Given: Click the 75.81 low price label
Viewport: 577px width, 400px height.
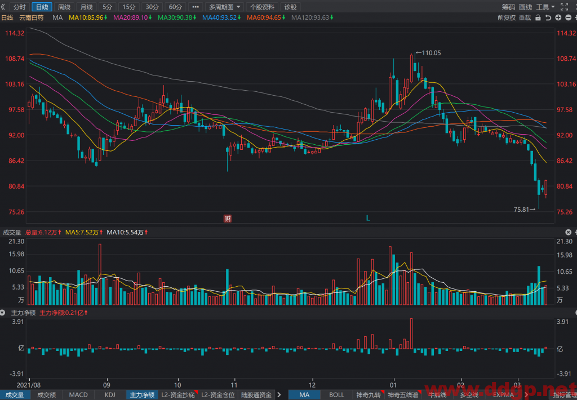Looking at the screenshot, I should pos(521,210).
